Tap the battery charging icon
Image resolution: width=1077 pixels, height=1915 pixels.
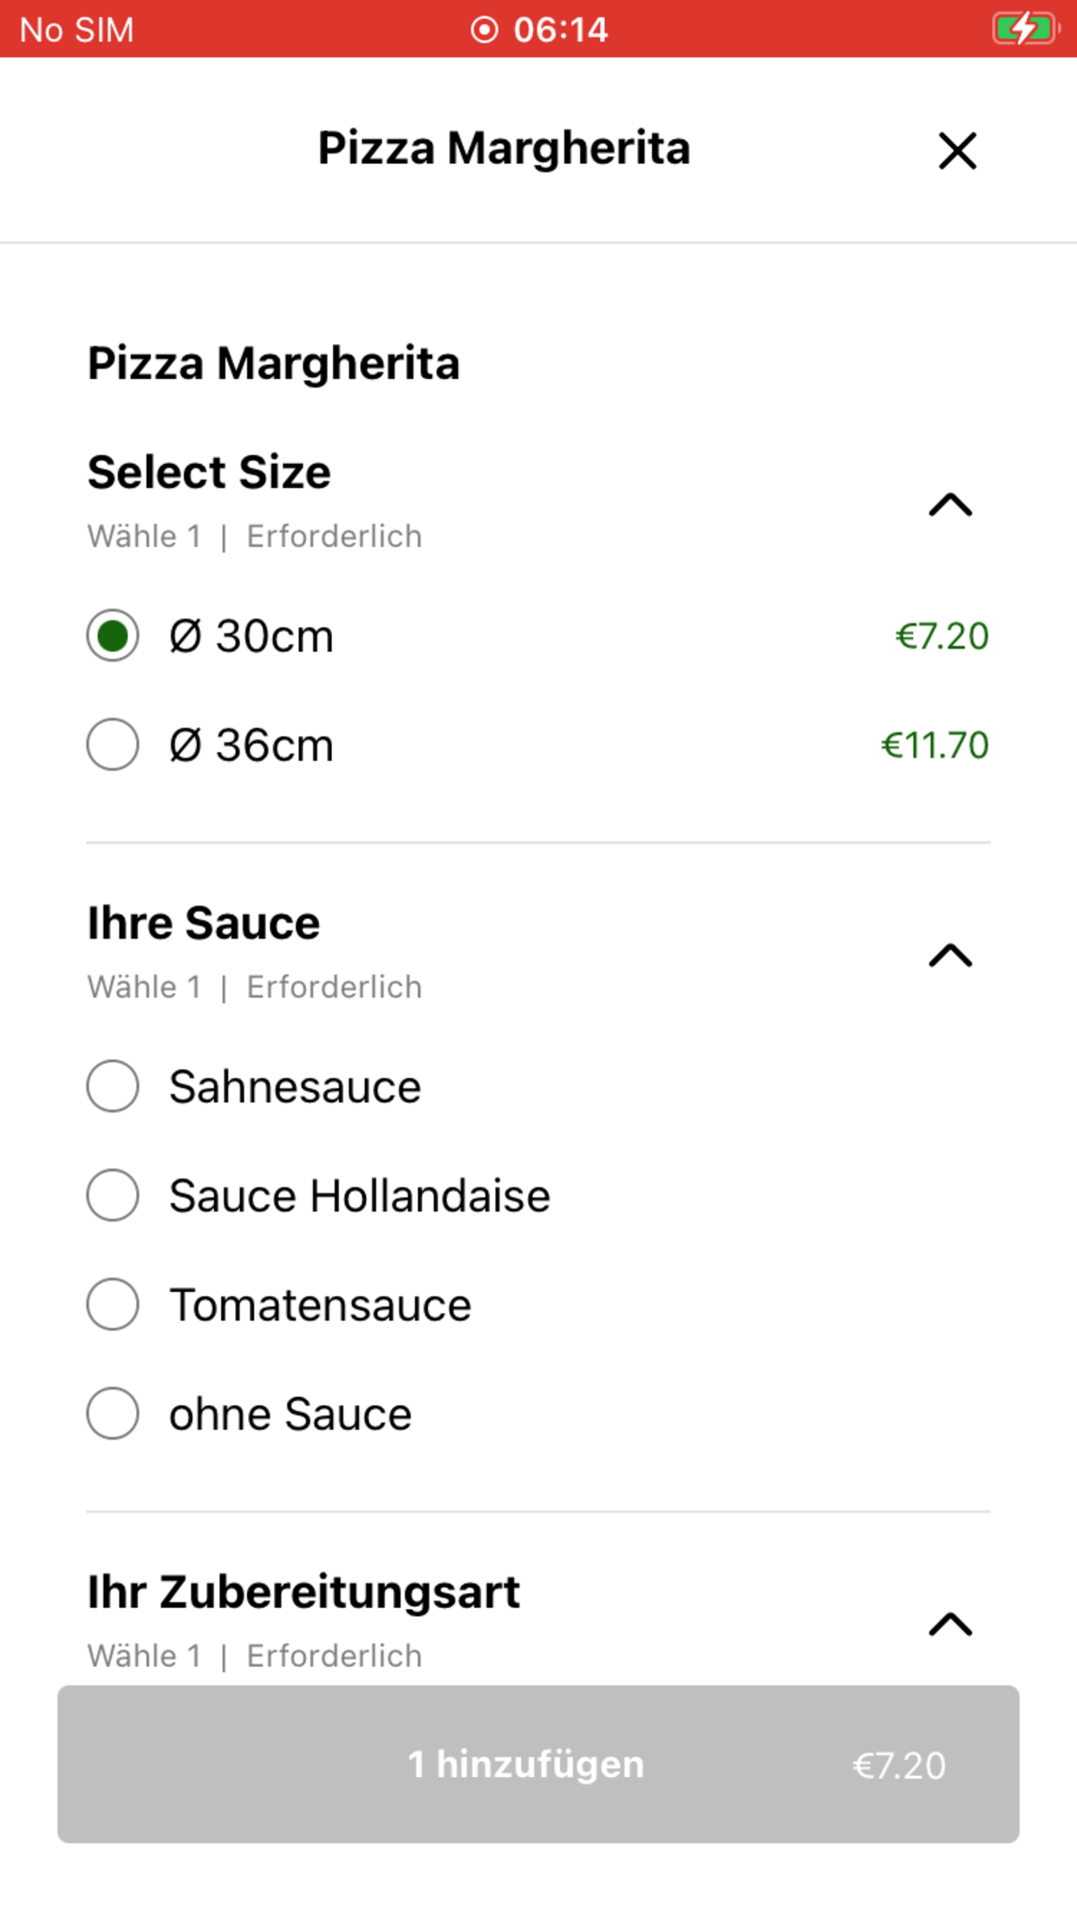pyautogui.click(x=1026, y=29)
